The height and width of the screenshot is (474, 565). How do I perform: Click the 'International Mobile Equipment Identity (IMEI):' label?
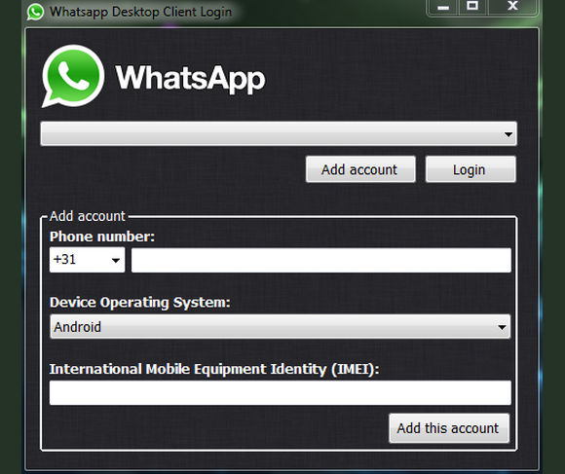click(x=214, y=369)
